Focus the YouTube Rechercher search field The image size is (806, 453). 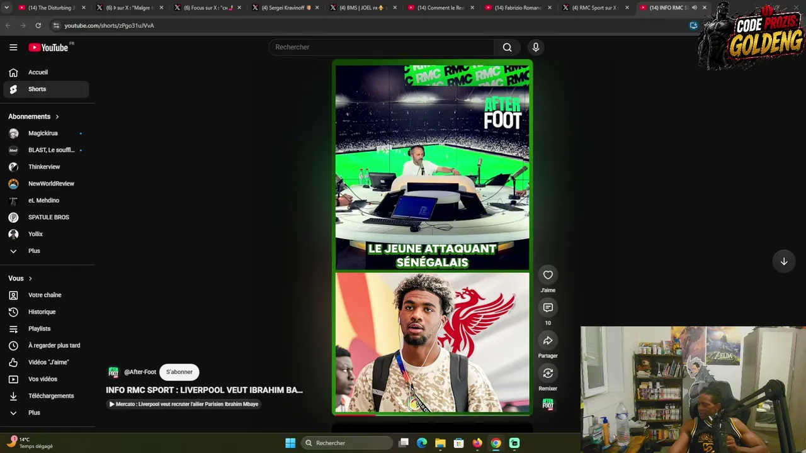(x=382, y=47)
